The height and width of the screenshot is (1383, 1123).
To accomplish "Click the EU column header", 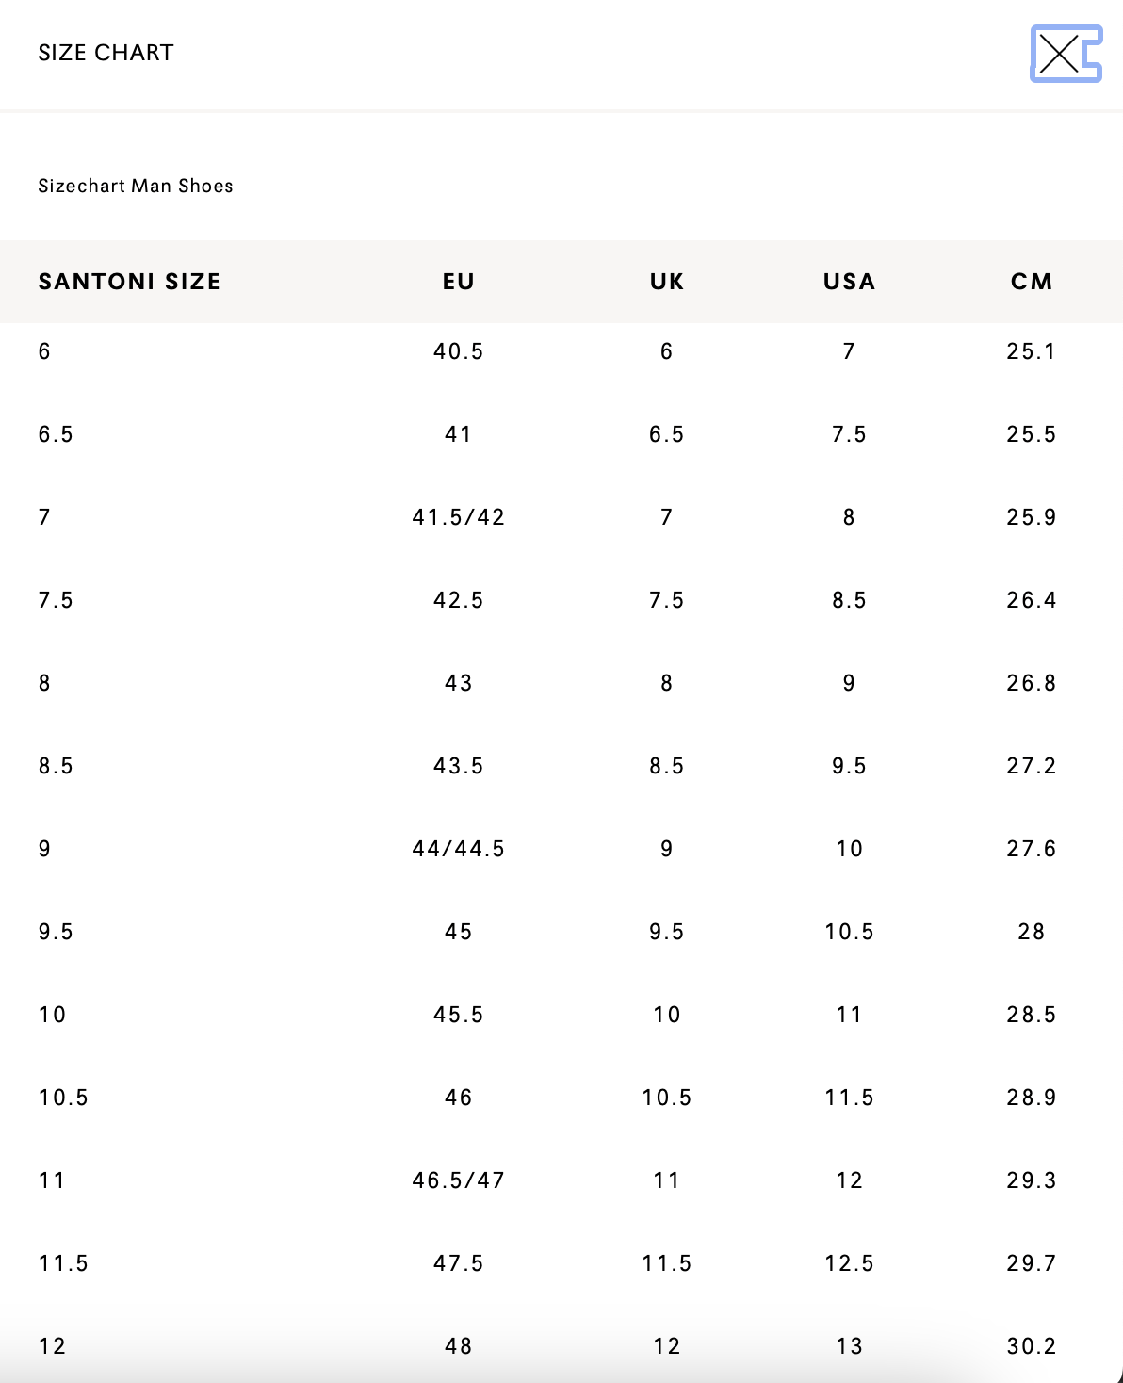I will [459, 282].
